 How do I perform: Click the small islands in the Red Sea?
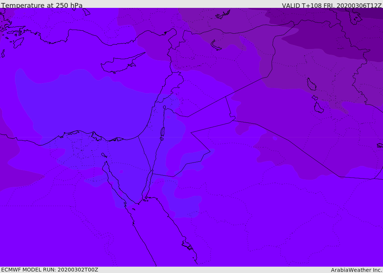pos(187,246)
